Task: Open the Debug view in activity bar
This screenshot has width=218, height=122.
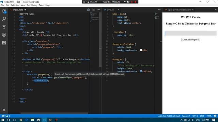Action: click(x=4, y=35)
